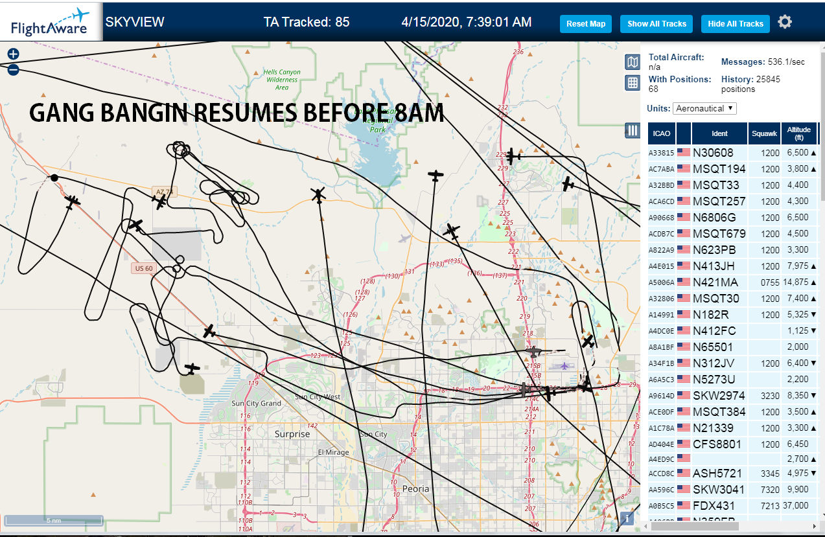Click Show All Tracks button
The height and width of the screenshot is (537, 825).
pos(657,24)
